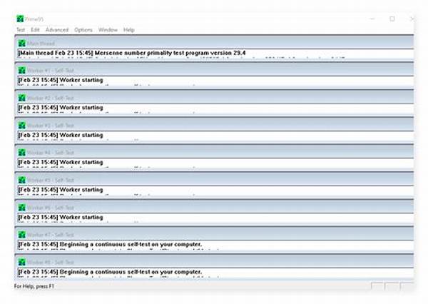This screenshot has height=304, width=428.
Task: Click the Worker #8 window icon
Action: (x=22, y=262)
